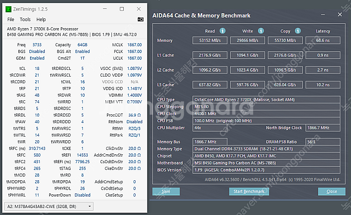
Task: Minimize the ZenTimings window
Action: click(105, 9)
